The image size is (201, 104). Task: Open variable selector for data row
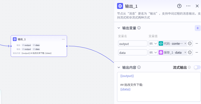[190, 53]
